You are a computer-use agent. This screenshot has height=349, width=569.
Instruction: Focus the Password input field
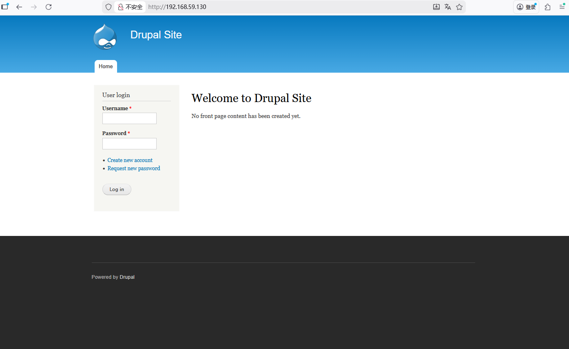point(129,144)
